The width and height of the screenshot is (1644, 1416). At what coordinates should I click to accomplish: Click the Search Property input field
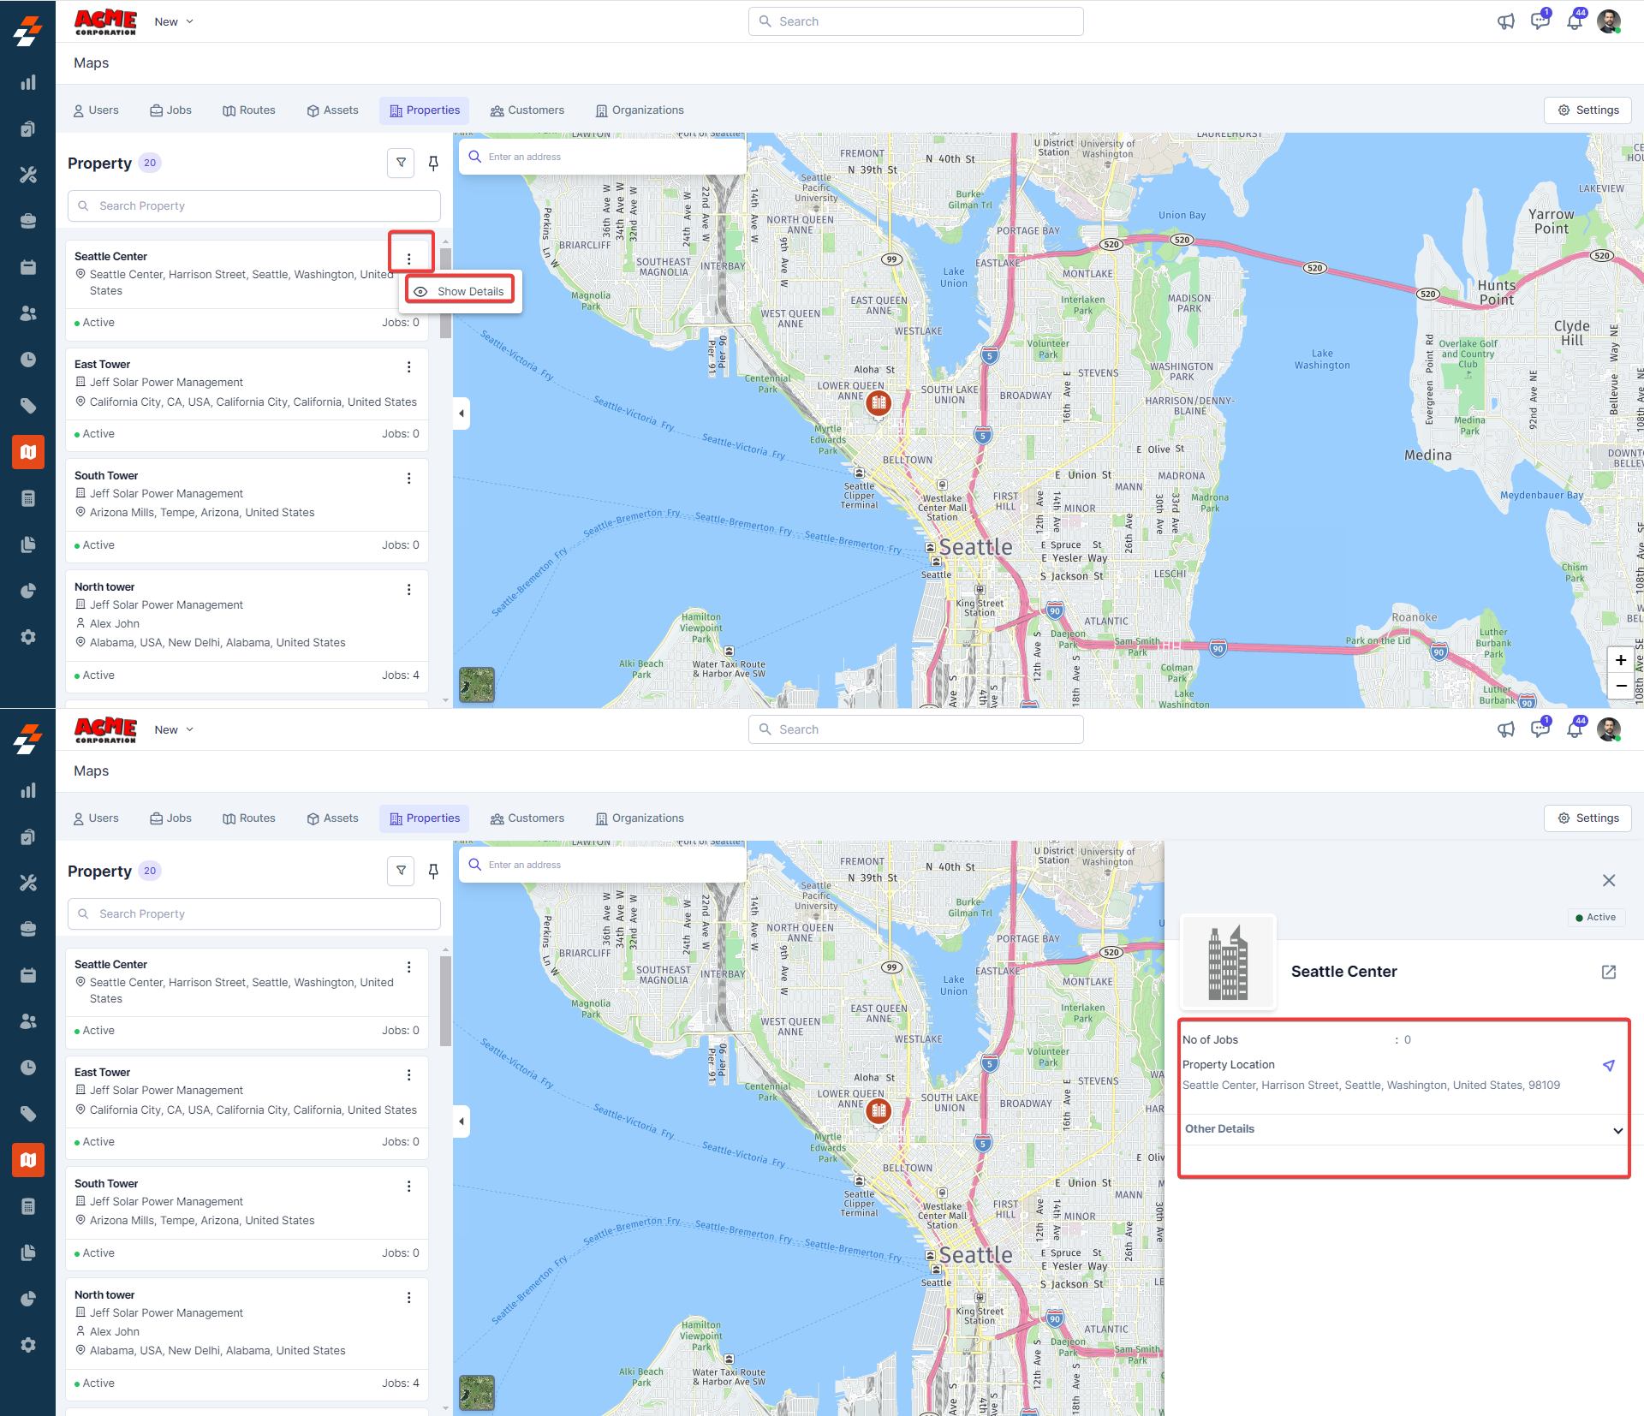coord(254,205)
